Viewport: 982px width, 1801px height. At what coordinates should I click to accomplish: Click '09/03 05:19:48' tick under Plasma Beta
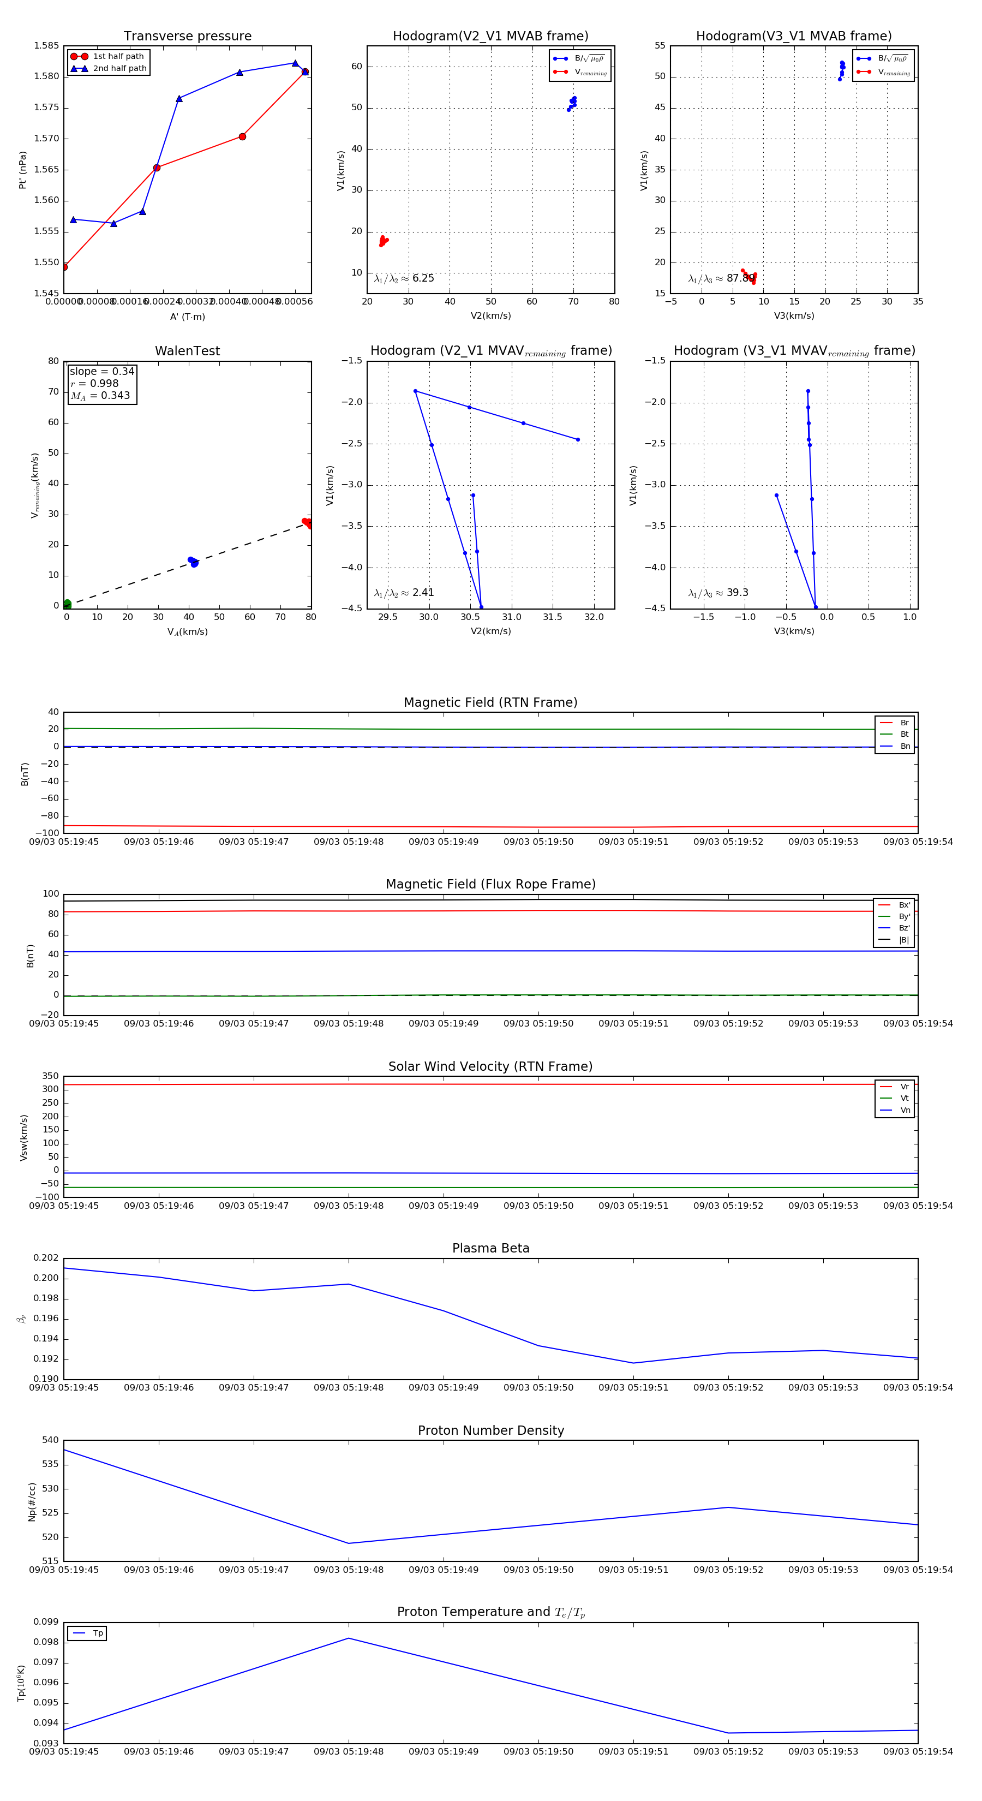coord(348,1388)
